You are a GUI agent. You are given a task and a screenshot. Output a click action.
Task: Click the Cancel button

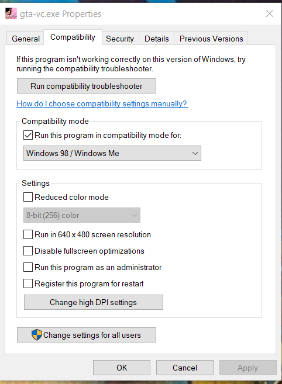tap(185, 368)
